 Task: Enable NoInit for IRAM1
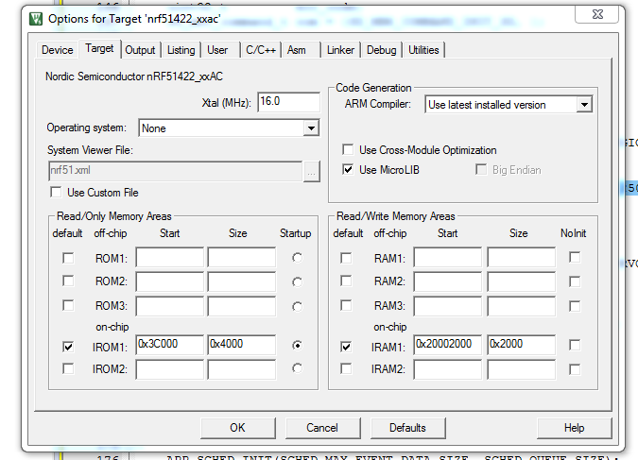pyautogui.click(x=575, y=345)
